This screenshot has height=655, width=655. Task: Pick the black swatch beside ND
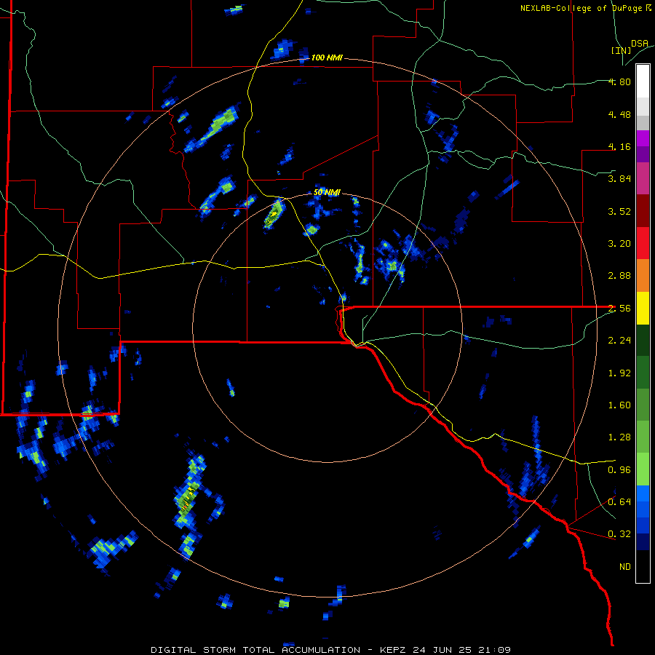pos(643,566)
